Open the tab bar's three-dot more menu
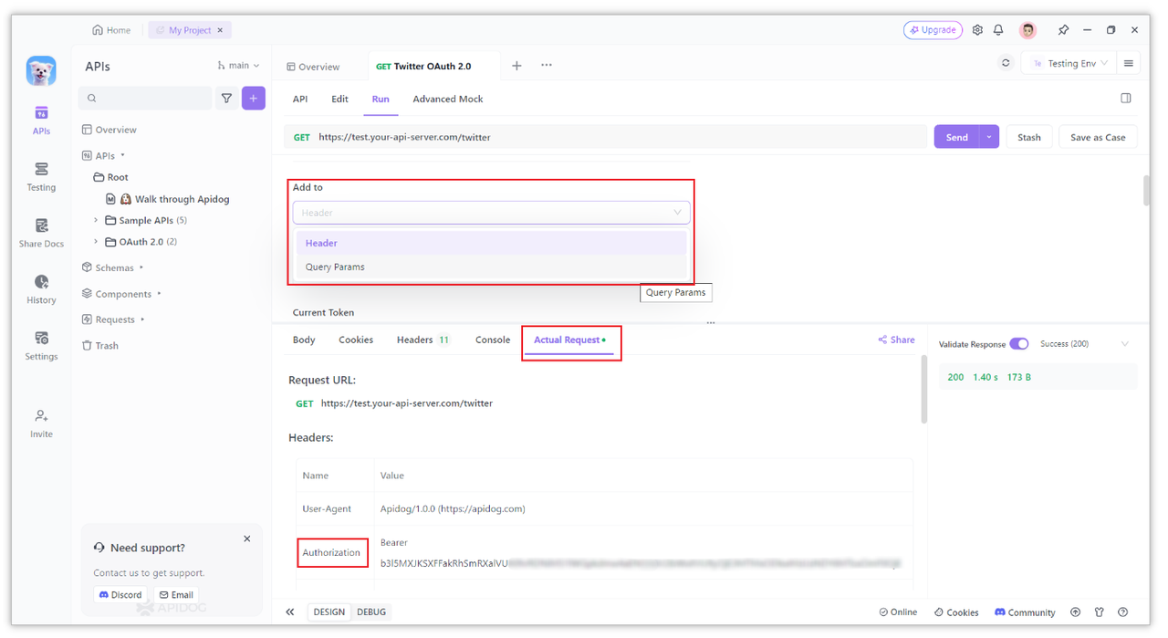Viewport: 1168px width, 638px height. click(547, 66)
